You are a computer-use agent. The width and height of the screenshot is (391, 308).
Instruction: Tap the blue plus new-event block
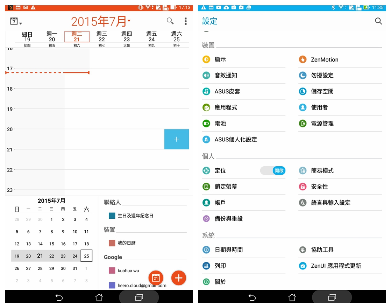(x=177, y=139)
